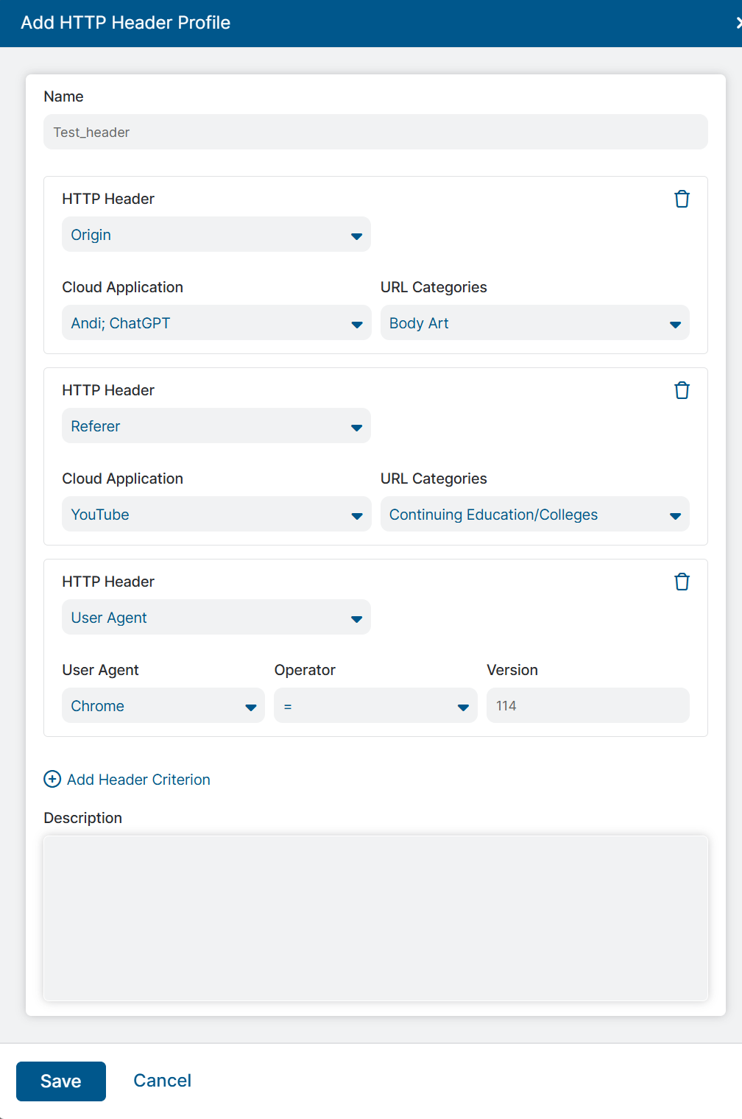Cancel the header profile changes

[x=162, y=1081]
